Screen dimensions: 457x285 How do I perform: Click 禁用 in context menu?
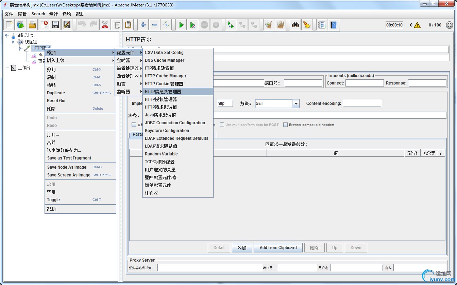(x=81, y=192)
